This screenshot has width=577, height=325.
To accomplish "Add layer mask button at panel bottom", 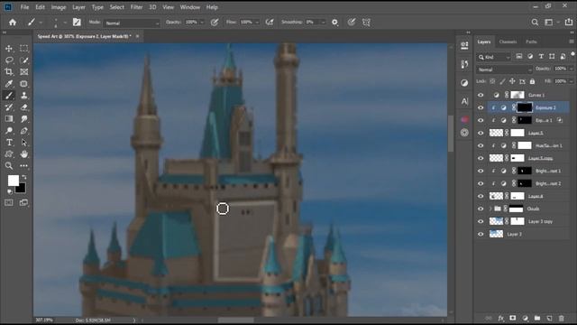I will coord(513,318).
